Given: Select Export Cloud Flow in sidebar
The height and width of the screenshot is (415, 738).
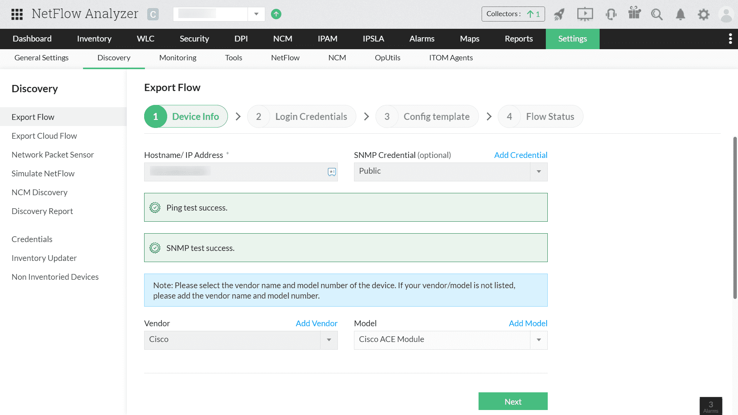Looking at the screenshot, I should [44, 136].
